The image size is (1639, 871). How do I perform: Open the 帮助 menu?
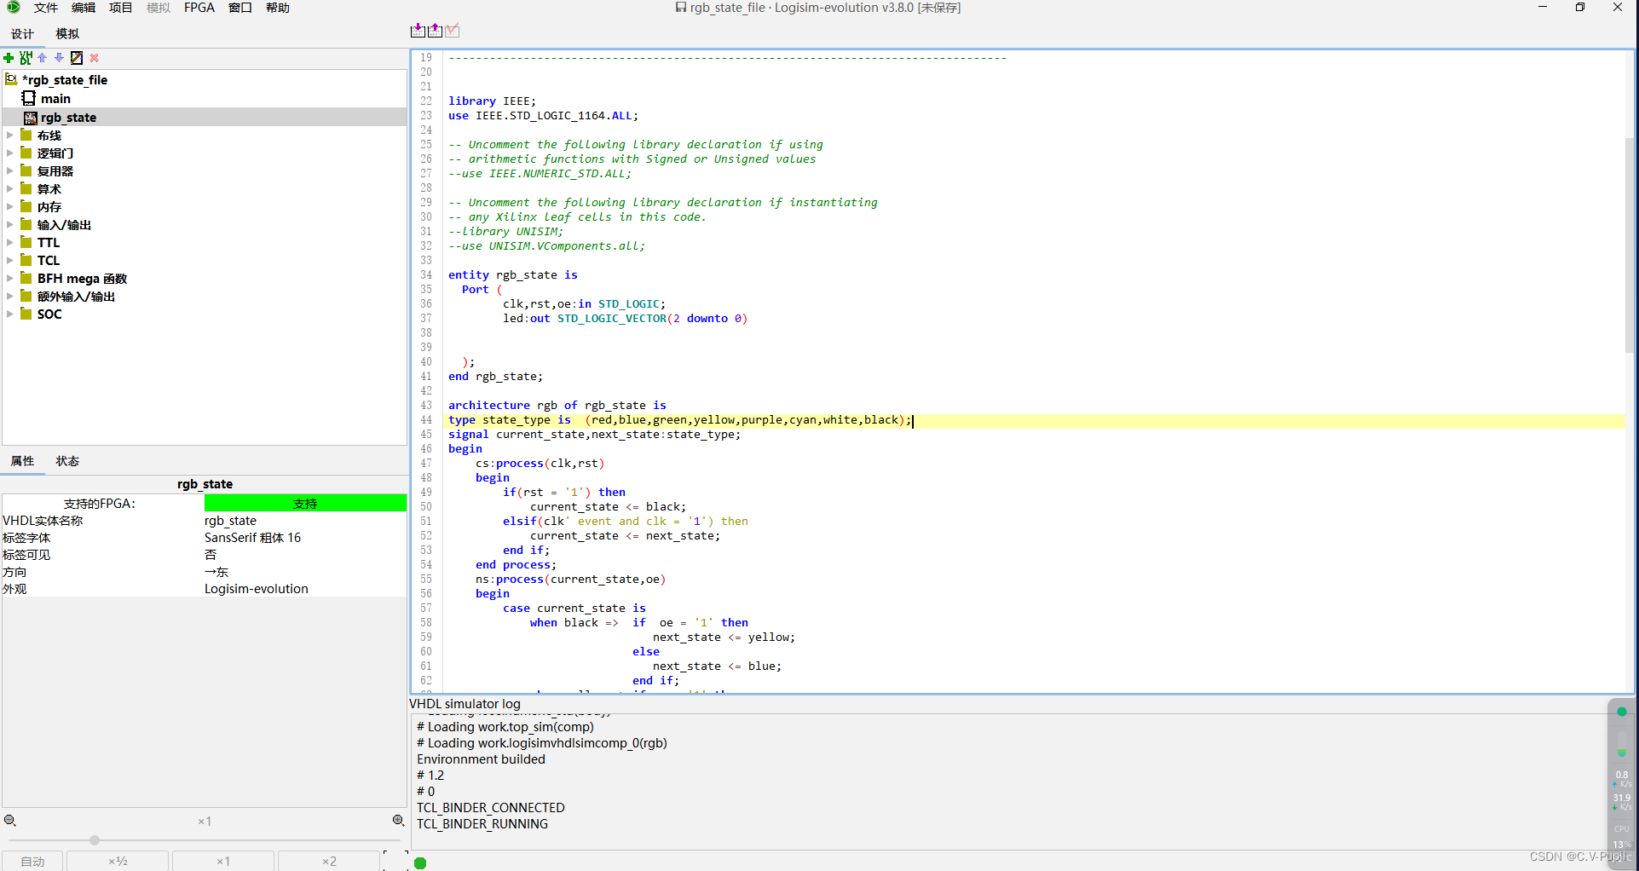(278, 8)
